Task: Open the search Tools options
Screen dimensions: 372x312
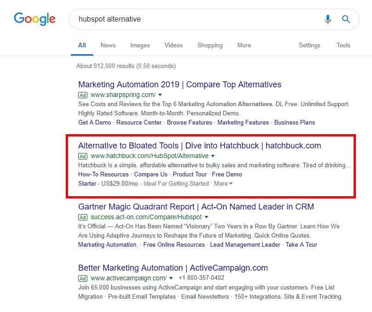Action: click(343, 45)
